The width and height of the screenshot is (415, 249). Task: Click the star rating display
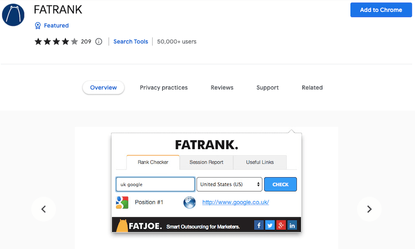[x=56, y=41]
